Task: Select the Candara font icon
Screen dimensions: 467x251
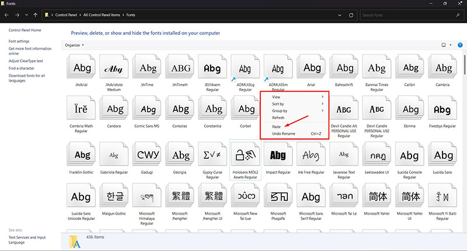Action: coord(114,108)
